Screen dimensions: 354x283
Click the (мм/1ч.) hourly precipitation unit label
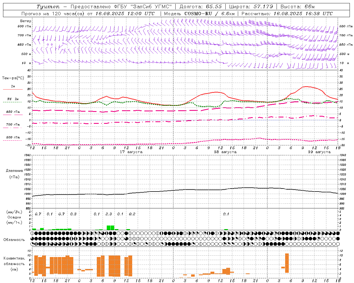point(14,222)
